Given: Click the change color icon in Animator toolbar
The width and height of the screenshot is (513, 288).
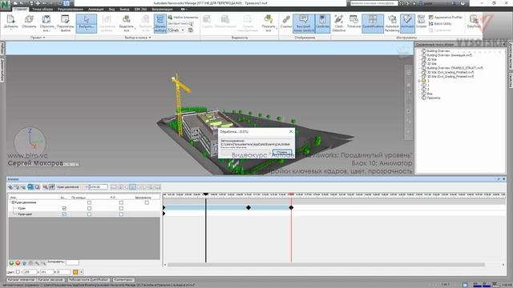Looking at the screenshot, I should (30, 187).
